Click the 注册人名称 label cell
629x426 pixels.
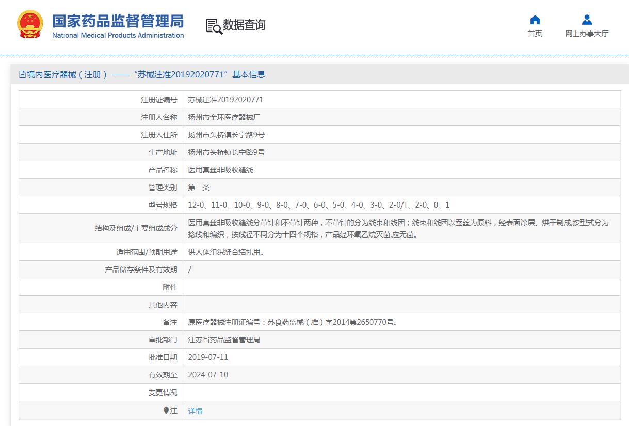point(101,117)
